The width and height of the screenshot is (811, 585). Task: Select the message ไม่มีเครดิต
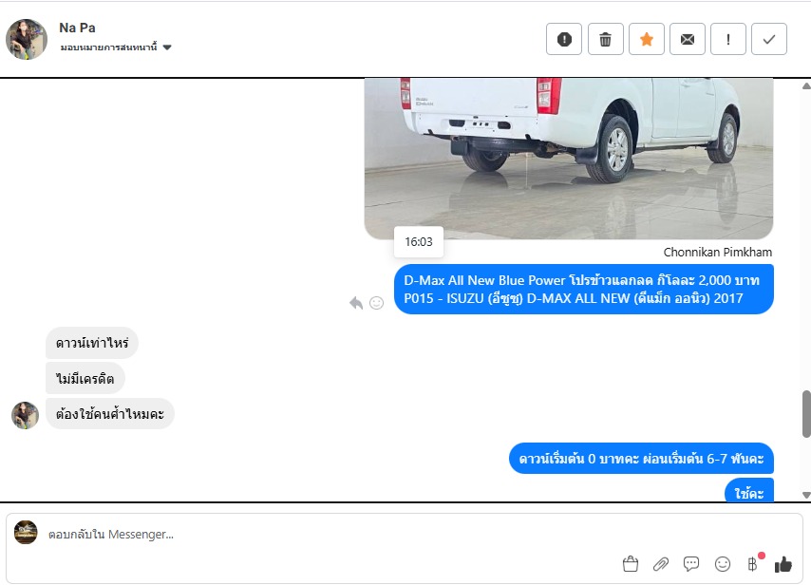click(85, 379)
